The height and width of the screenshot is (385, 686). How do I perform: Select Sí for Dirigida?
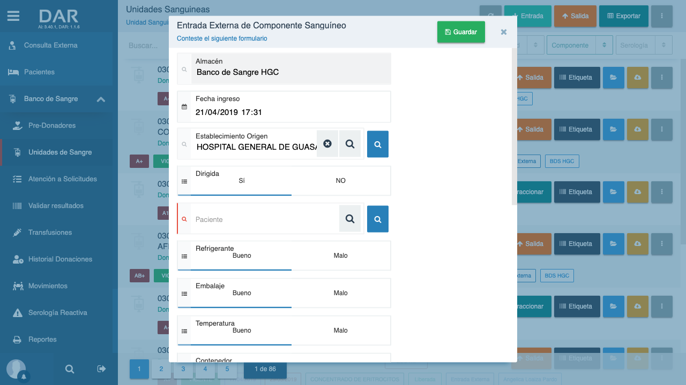tap(241, 181)
